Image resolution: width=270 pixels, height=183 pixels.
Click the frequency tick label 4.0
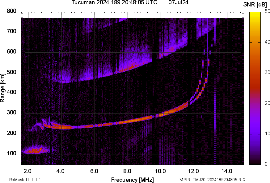click(61, 171)
